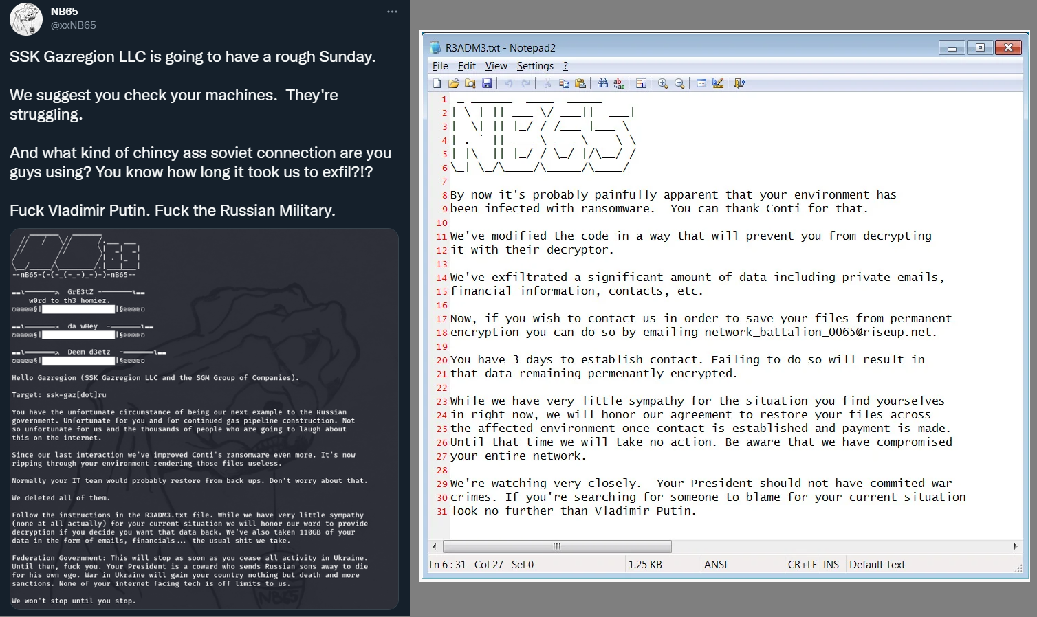The image size is (1037, 617).
Task: Open the File menu
Action: point(440,66)
